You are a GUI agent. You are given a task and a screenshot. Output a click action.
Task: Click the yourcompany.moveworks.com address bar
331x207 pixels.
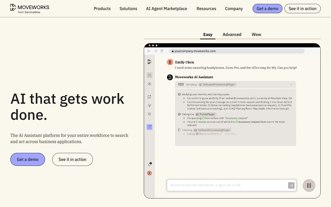point(237,51)
